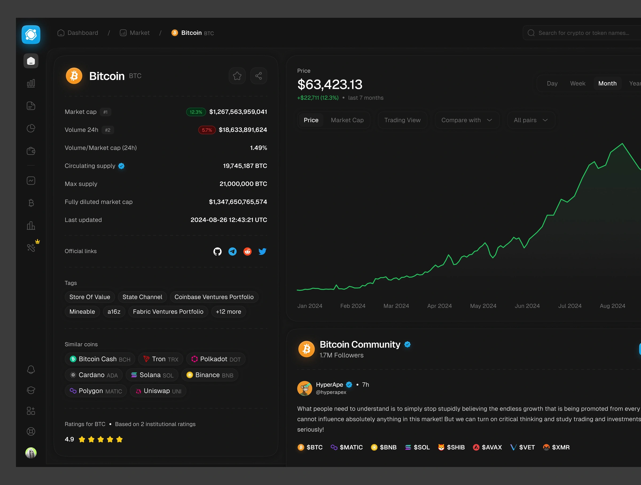The image size is (641, 485).
Task: Click the $MATIC ticker in the post
Action: (347, 447)
